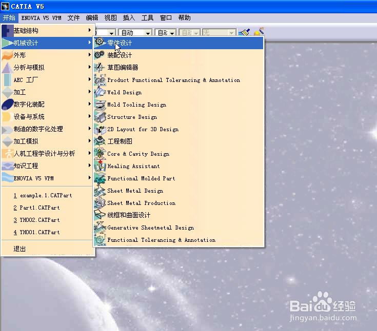
Task: Open the 编辑 (Edit) menu
Action: [x=92, y=18]
